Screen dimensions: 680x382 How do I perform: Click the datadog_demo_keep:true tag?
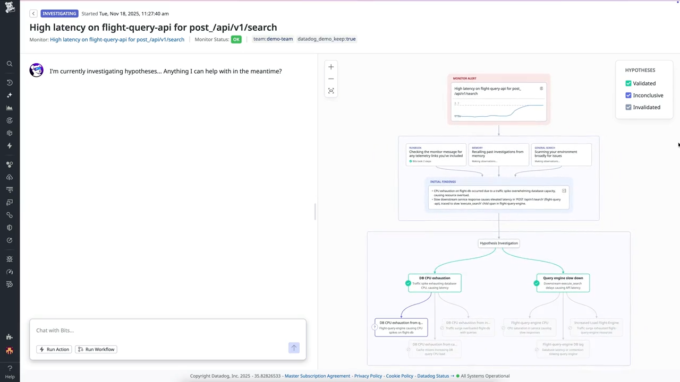click(327, 39)
